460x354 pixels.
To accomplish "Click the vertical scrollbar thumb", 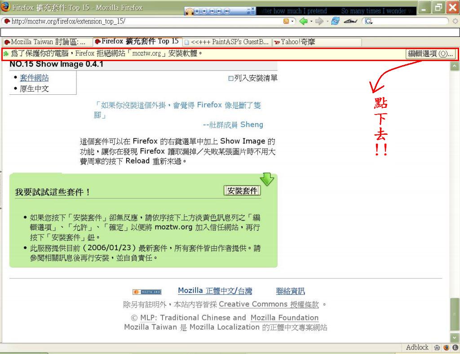I will click(455, 314).
